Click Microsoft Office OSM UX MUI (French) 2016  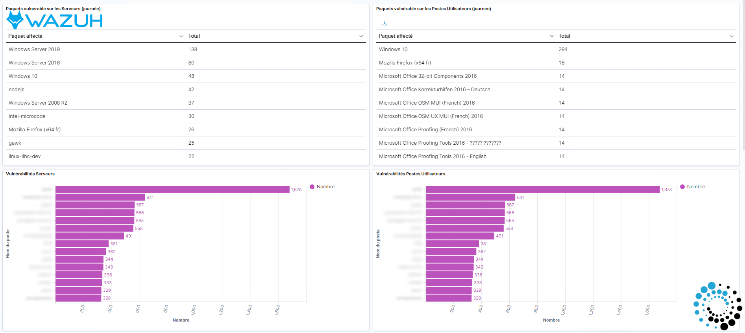[431, 116]
